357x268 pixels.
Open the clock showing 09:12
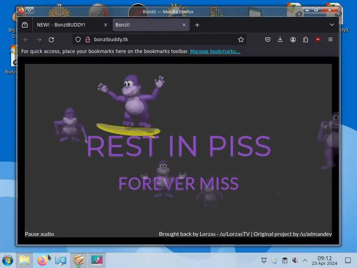tap(325, 260)
